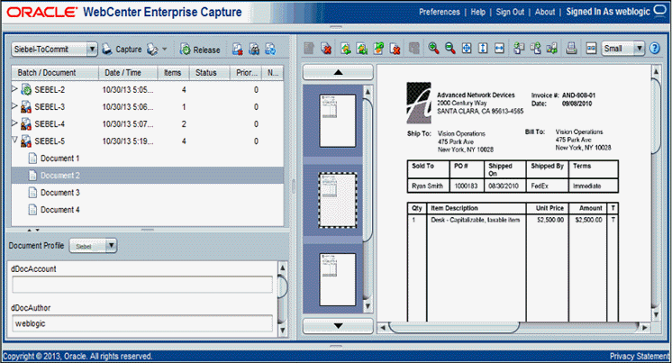The image size is (672, 363).
Task: Click the Sign Out link
Action: (x=510, y=12)
